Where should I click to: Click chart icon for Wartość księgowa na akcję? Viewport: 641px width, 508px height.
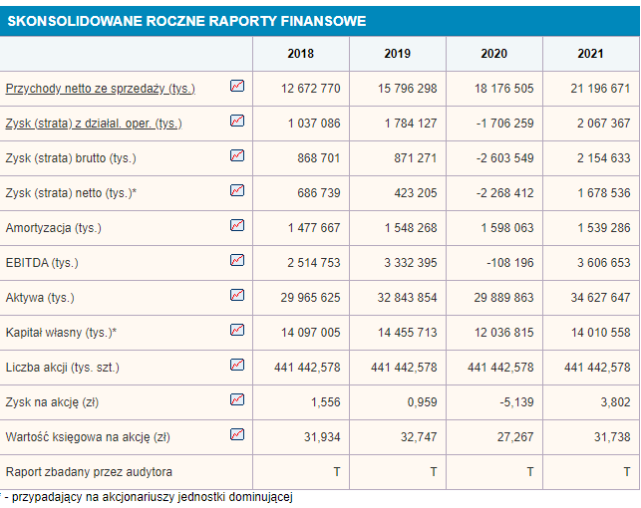click(237, 435)
